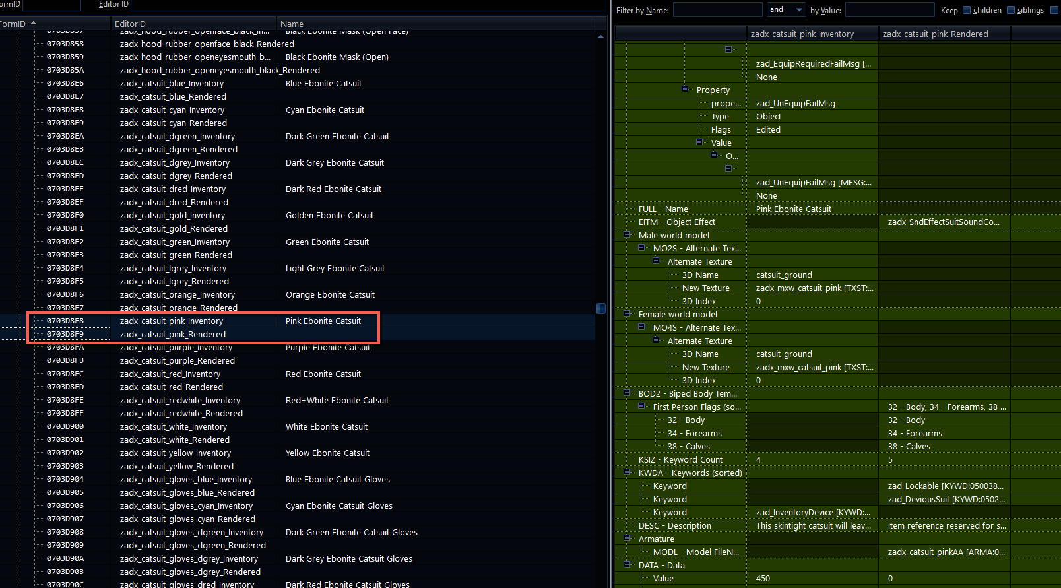Screen dimensions: 1061x588
Task: Focus the Editor ID search field
Action: [x=368, y=5]
